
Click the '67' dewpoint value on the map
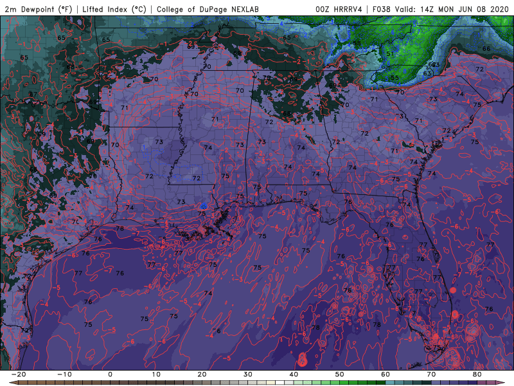(33, 94)
